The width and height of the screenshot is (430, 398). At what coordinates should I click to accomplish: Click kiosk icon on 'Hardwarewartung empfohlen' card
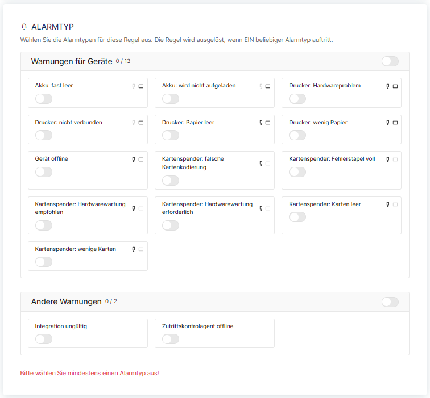coord(134,208)
